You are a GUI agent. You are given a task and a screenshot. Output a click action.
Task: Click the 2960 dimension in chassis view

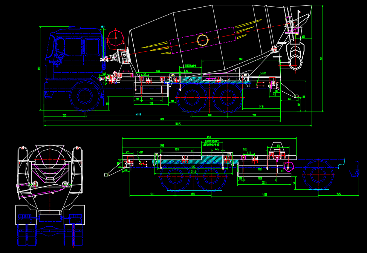(162, 146)
